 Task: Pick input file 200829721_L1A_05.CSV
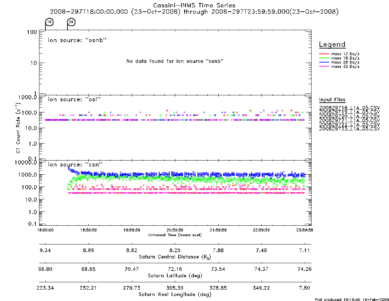pyautogui.click(x=349, y=120)
